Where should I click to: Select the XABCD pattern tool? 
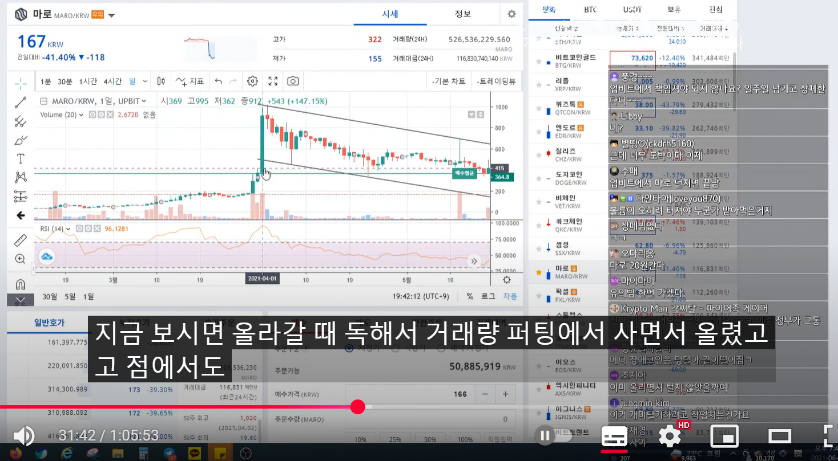click(21, 177)
